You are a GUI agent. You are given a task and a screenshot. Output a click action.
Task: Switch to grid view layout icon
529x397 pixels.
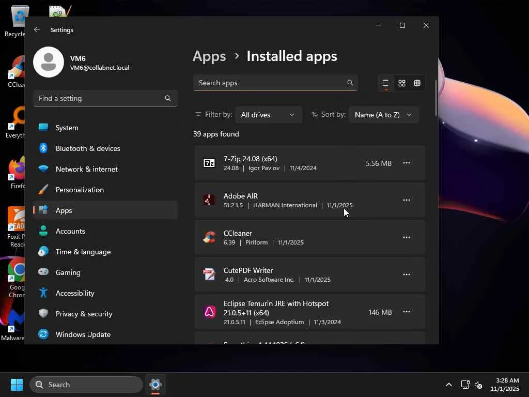point(401,83)
